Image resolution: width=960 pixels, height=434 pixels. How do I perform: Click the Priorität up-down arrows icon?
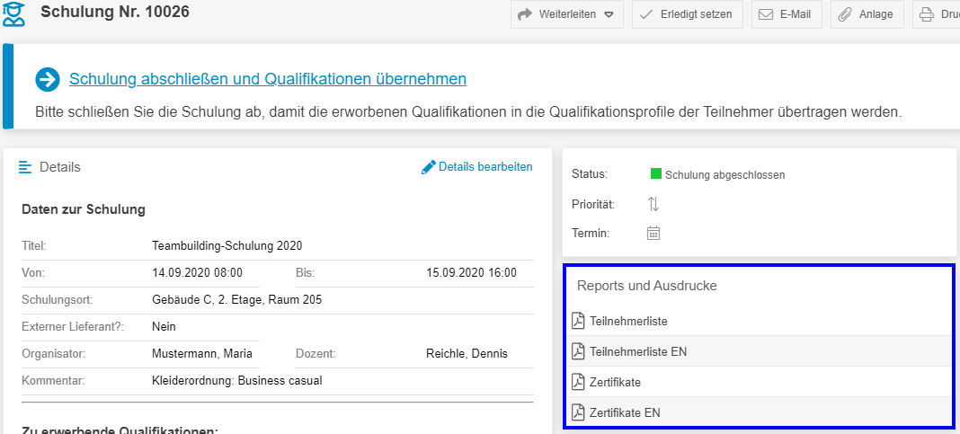pos(653,204)
